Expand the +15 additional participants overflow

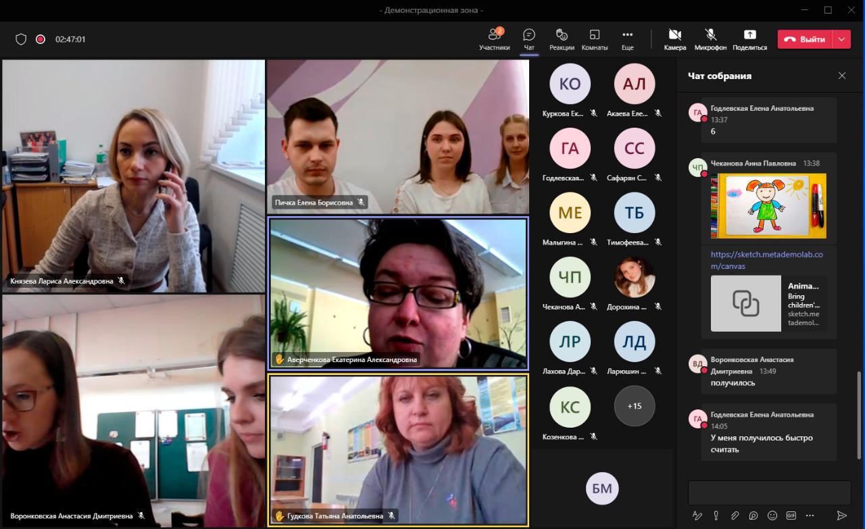[634, 406]
